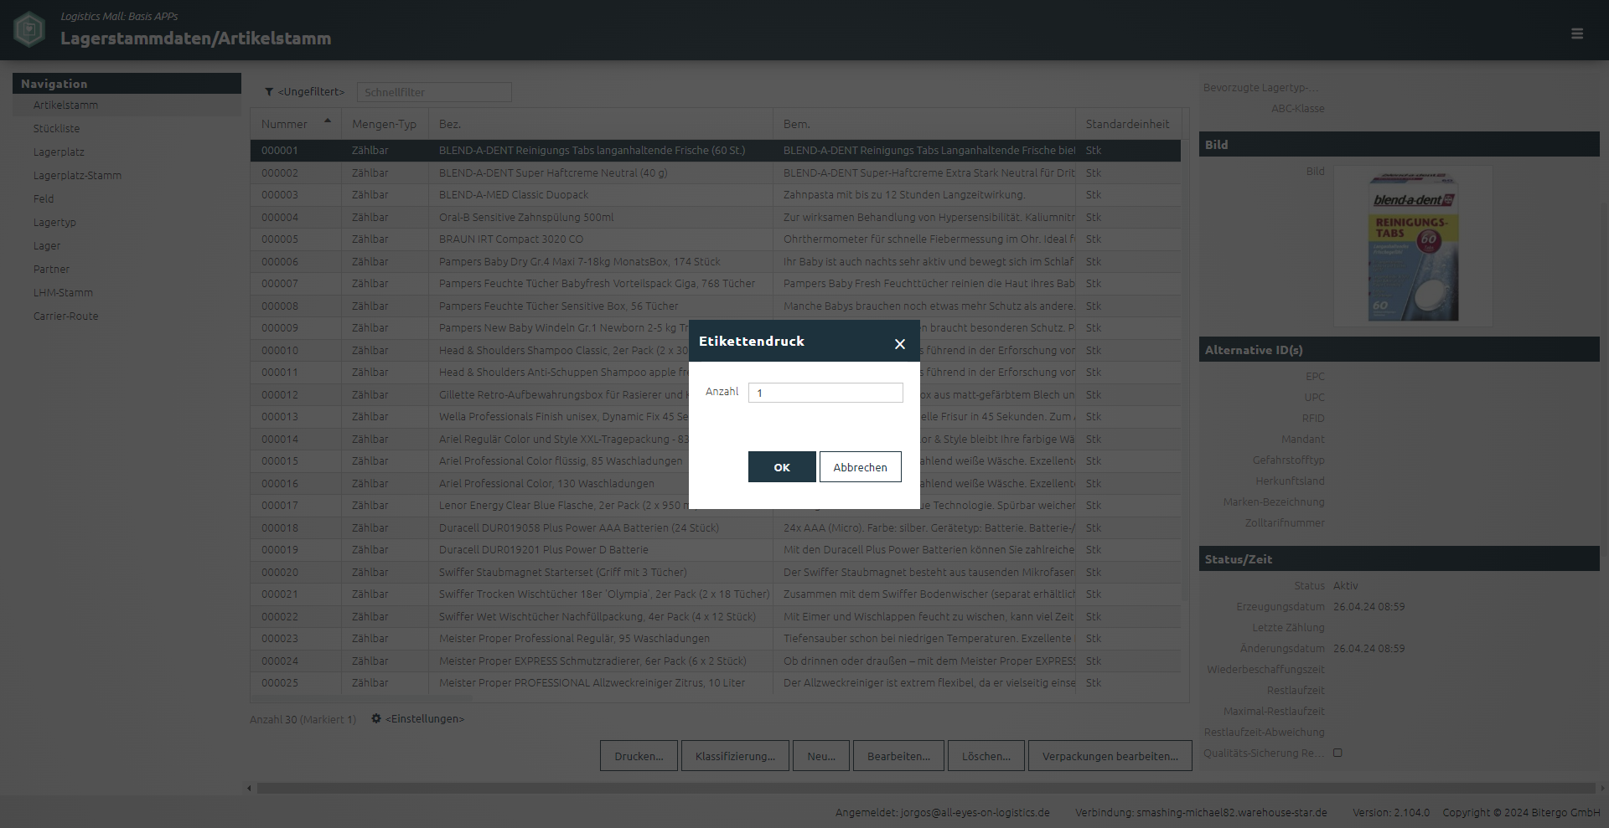Image resolution: width=1609 pixels, height=828 pixels.
Task: Close the Etikettendruck dialog
Action: (x=899, y=343)
